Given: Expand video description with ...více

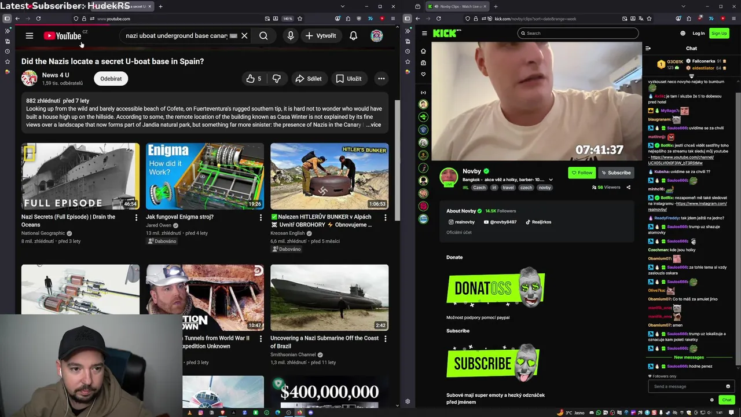Looking at the screenshot, I should click(x=373, y=125).
